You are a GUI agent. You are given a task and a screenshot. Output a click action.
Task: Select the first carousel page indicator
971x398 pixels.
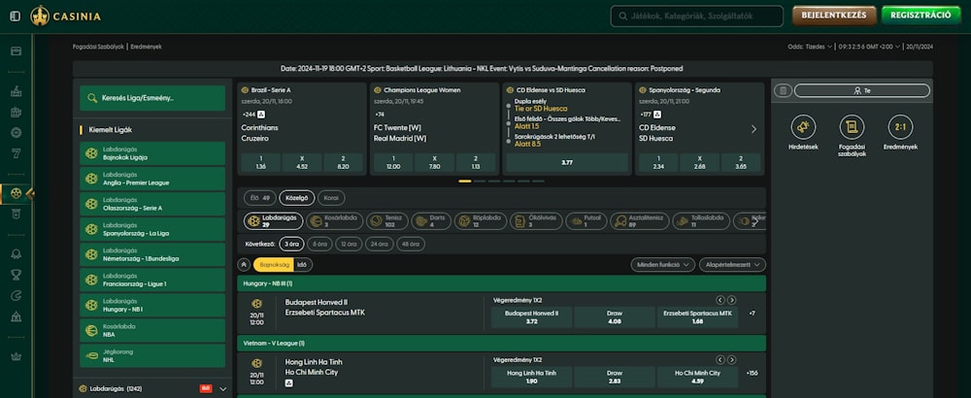pyautogui.click(x=464, y=181)
